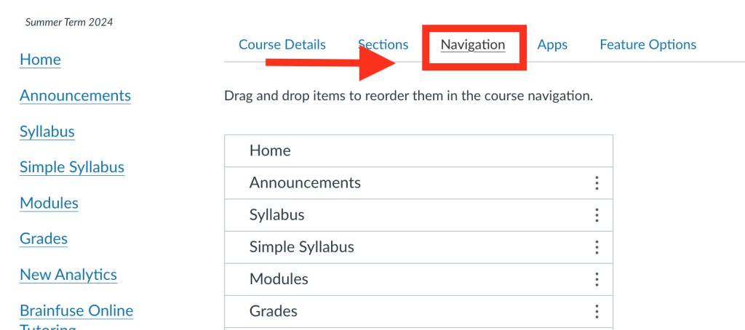The width and height of the screenshot is (745, 330).
Task: Open options menu for Grades row
Action: (x=597, y=311)
